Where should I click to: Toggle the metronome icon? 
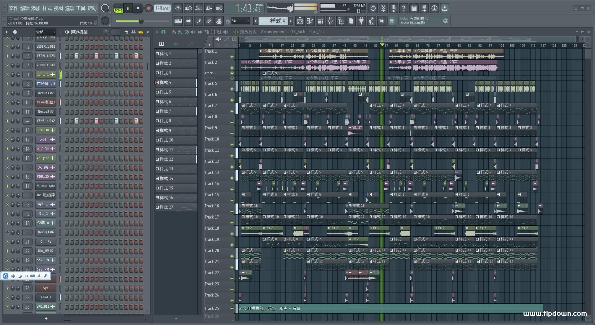(178, 8)
